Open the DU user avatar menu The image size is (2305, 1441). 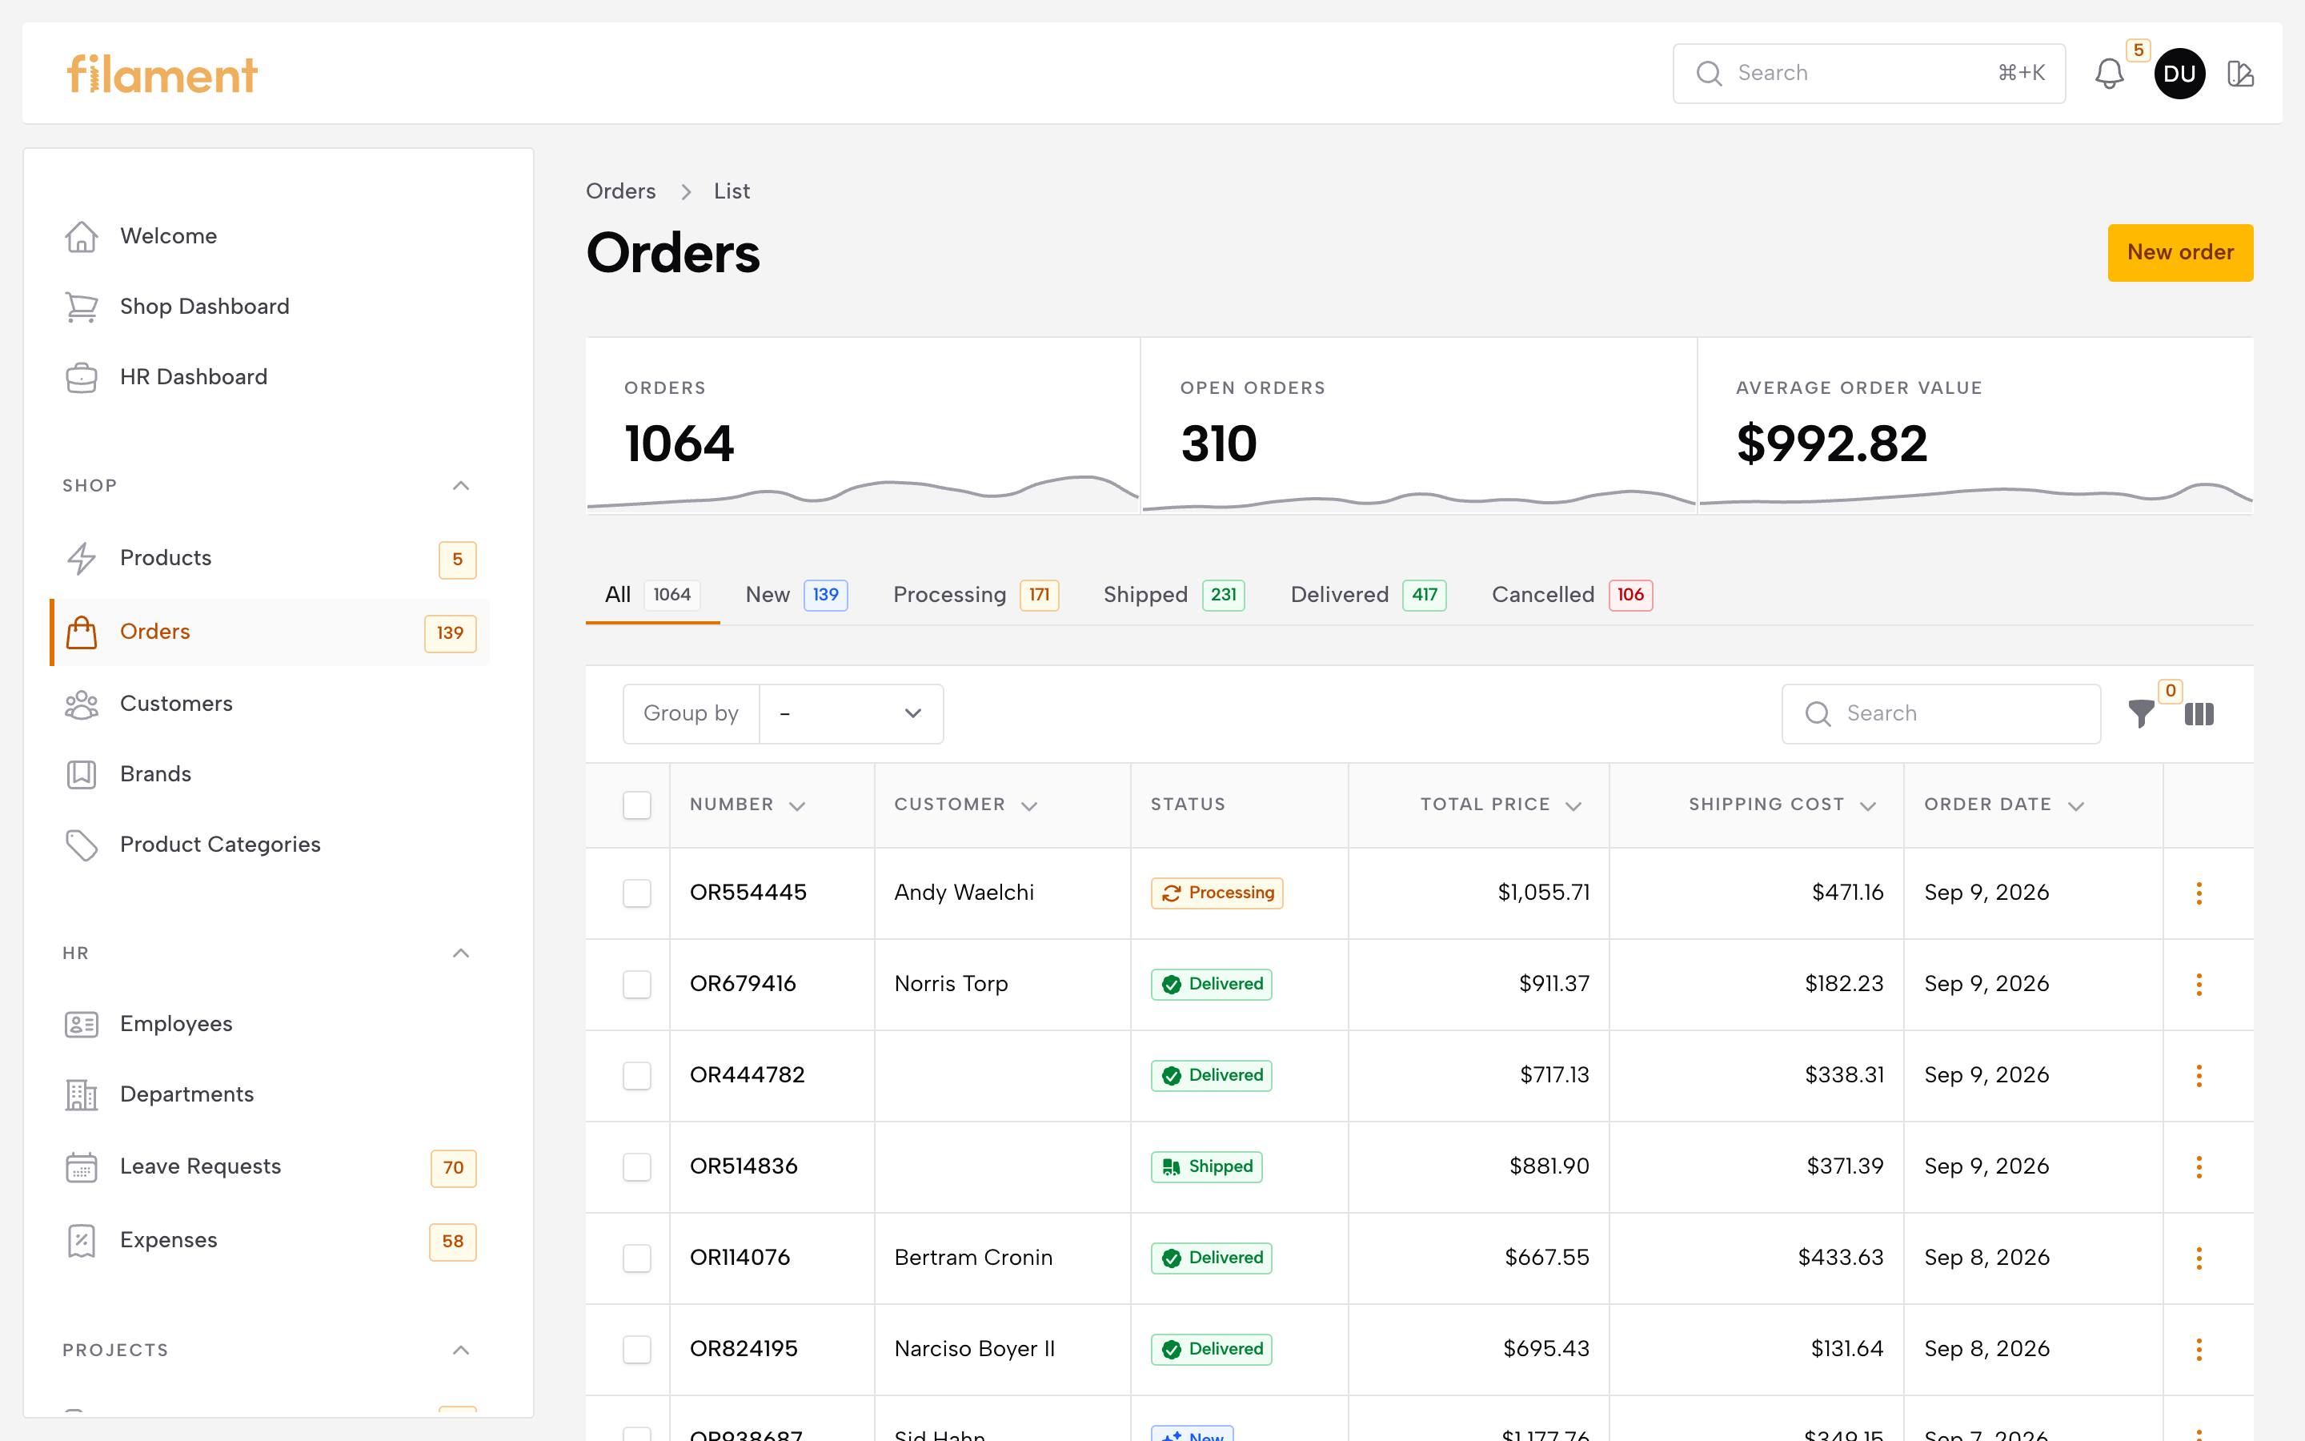pyautogui.click(x=2179, y=74)
